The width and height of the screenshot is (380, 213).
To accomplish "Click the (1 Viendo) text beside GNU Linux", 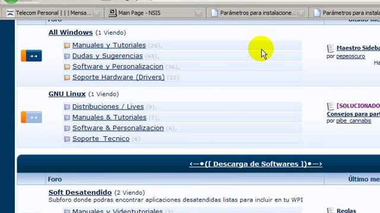I will click(x=103, y=94).
